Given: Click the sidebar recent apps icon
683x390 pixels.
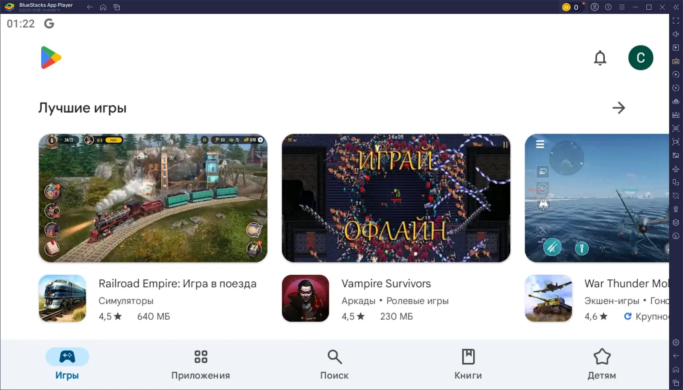Looking at the screenshot, I should click(676, 383).
